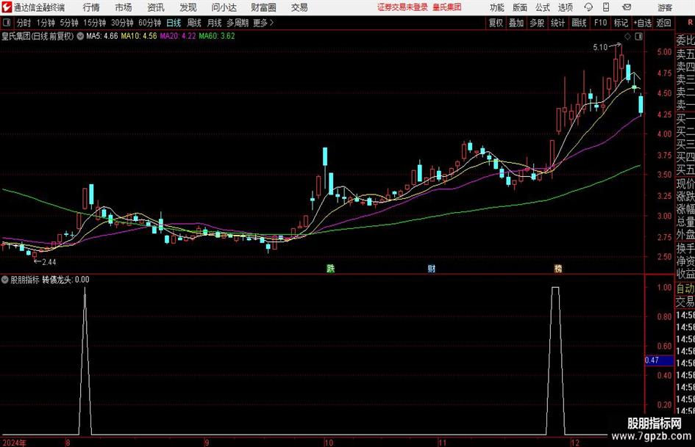Select the 日线 daily period
This screenshot has height=447, width=695.
tap(174, 23)
